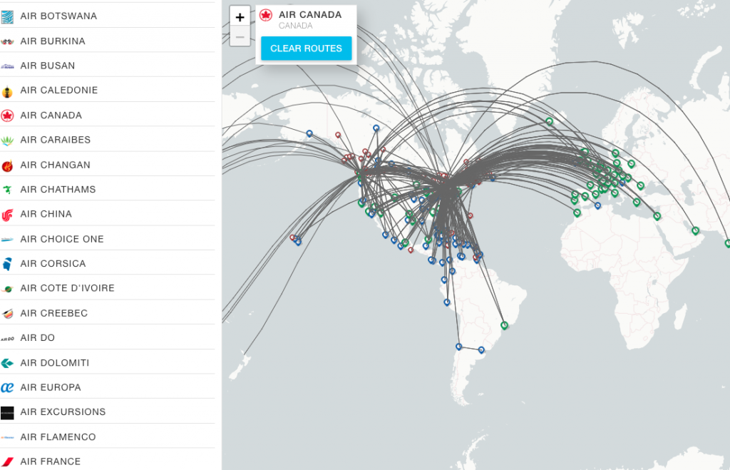
Task: Select AIR EXCURSIONS airline name
Action: point(63,412)
